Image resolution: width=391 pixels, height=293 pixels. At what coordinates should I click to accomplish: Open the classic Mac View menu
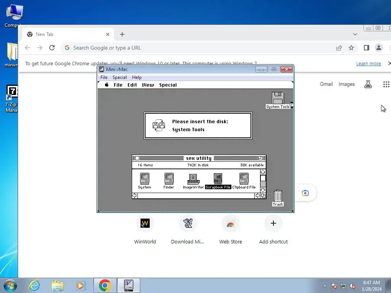[x=148, y=85]
